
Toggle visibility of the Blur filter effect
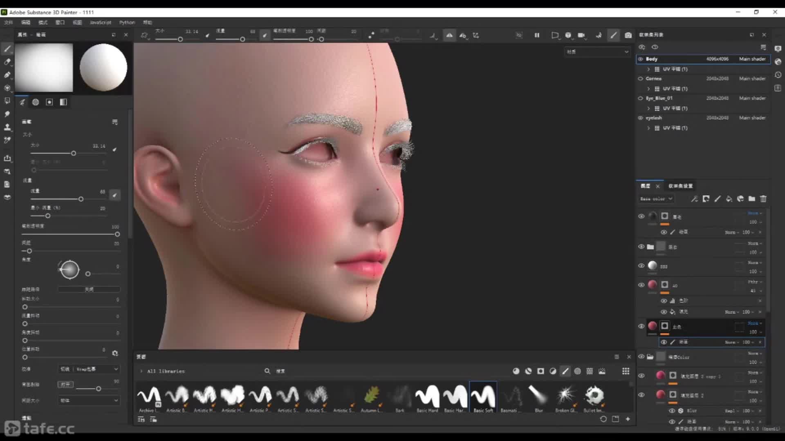672,411
